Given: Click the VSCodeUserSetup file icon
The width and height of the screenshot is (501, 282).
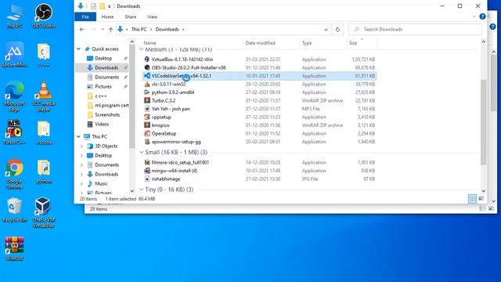Looking at the screenshot, I should (147, 76).
